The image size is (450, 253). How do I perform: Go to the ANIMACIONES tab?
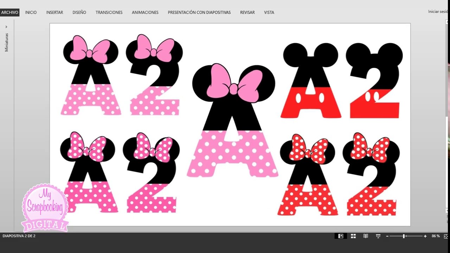[145, 12]
